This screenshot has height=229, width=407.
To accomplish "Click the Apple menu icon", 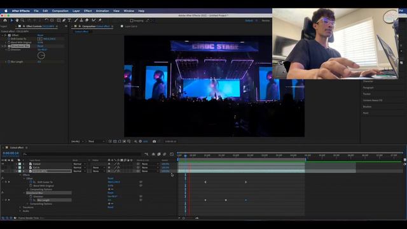I will 6,11.
